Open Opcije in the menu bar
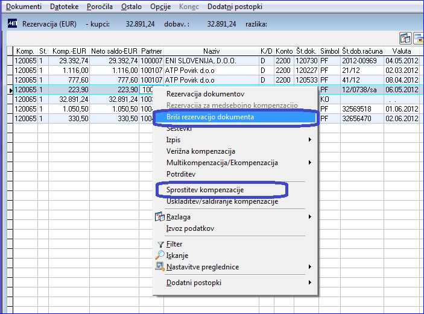The height and width of the screenshot is (314, 424). coord(160,7)
